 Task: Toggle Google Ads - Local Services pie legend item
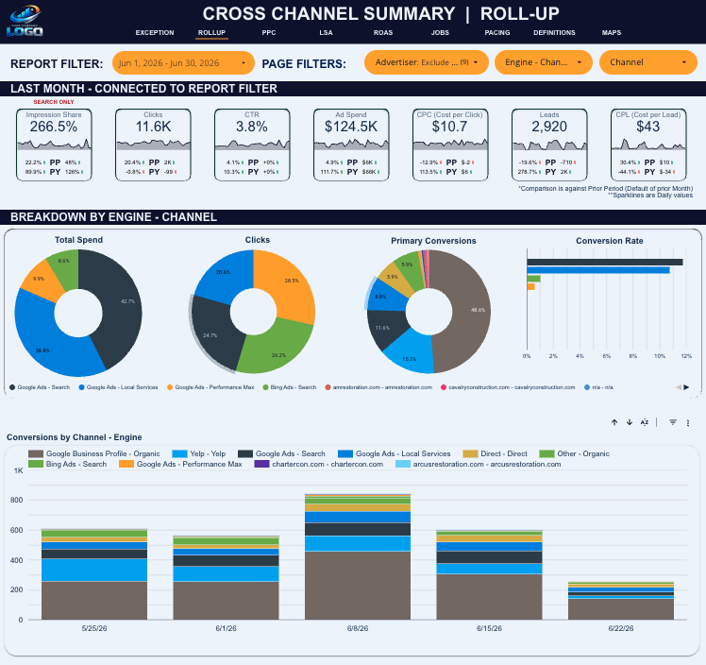point(118,387)
